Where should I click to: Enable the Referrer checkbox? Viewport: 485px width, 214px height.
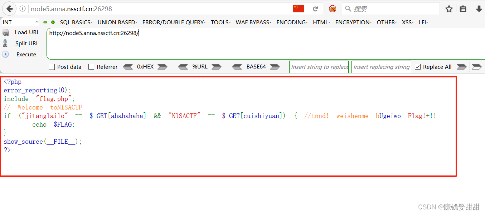[91, 67]
